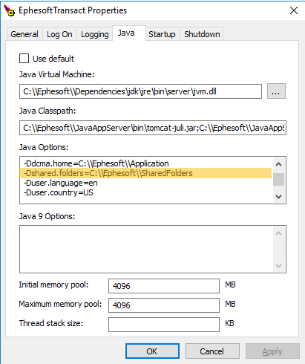Click in the Maximum memory pool field

coord(164,305)
